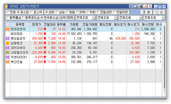Open help with red question mark icon
Screen dimensions: 171x104
point(150,6)
